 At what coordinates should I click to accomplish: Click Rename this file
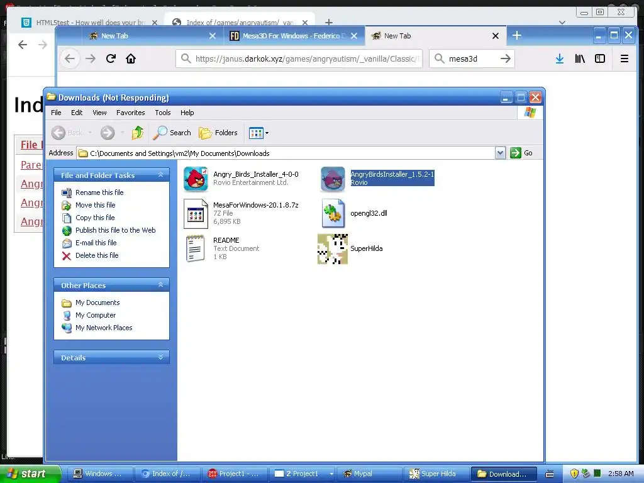99,192
